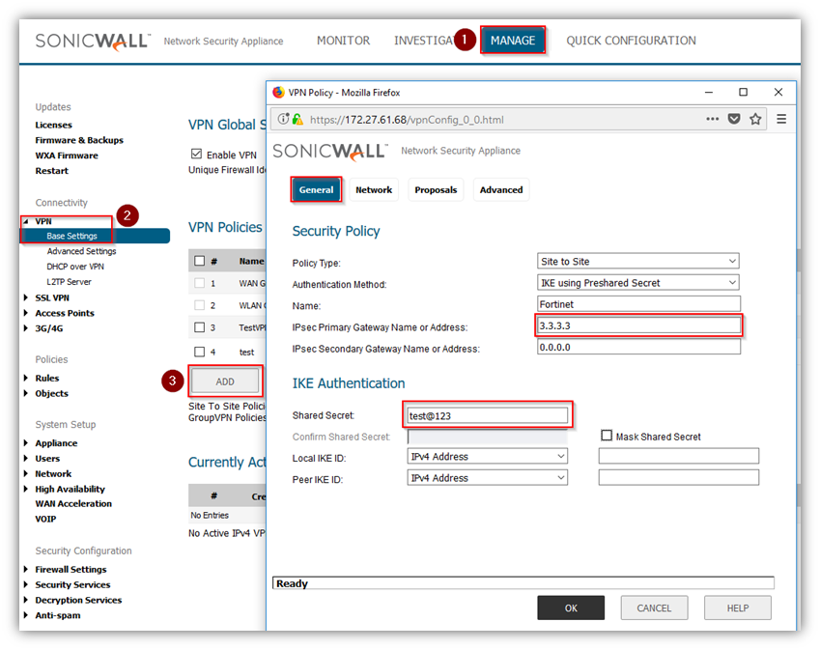Open Restart in the sidebar
820x650 pixels.
(x=51, y=171)
